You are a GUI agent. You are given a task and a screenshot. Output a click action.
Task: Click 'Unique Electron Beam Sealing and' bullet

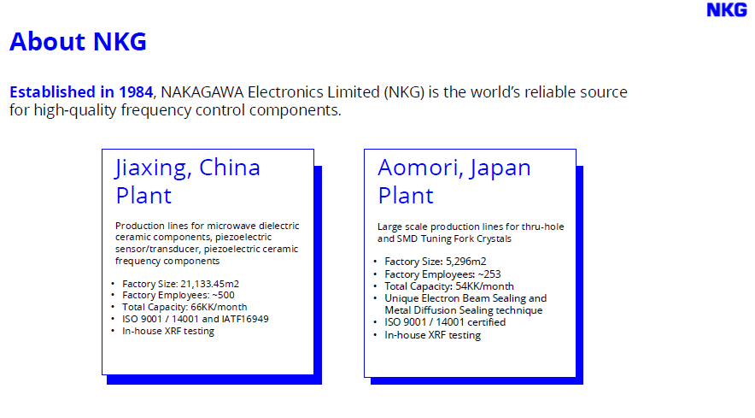click(465, 298)
